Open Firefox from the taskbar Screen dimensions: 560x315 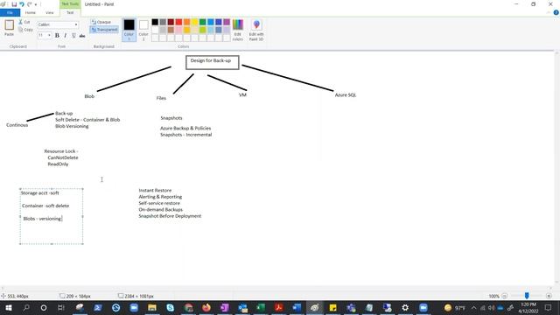tap(206, 307)
